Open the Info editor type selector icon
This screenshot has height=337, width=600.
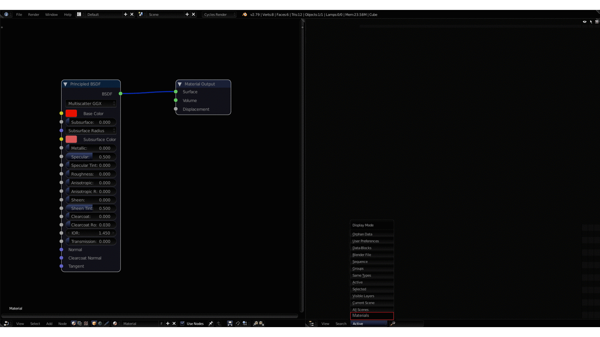tap(6, 14)
